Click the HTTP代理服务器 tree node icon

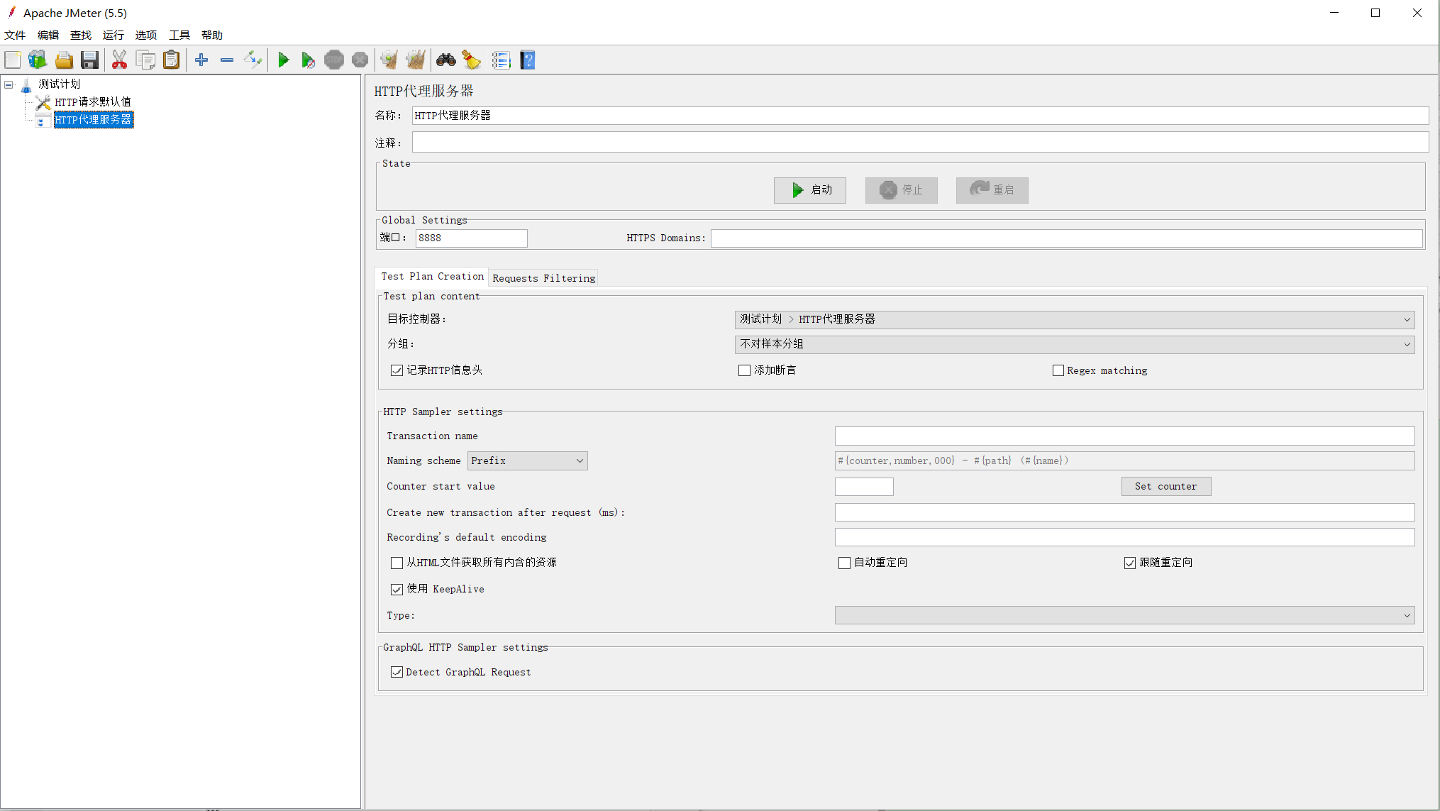click(x=43, y=120)
